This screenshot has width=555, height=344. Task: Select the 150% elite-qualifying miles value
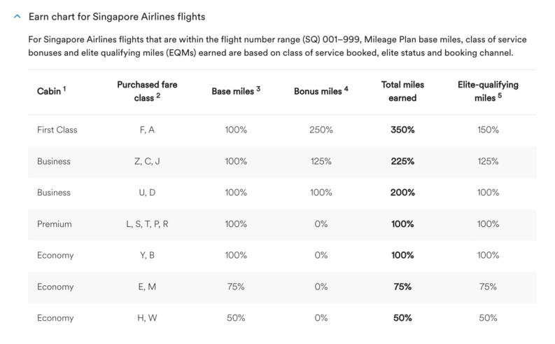click(488, 130)
